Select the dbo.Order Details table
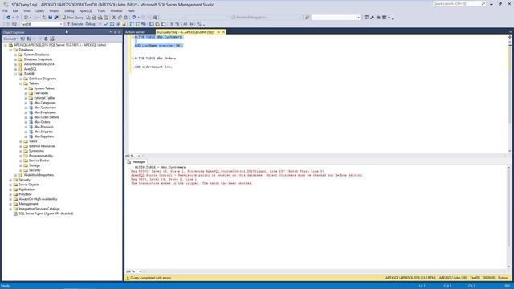 (x=47, y=117)
